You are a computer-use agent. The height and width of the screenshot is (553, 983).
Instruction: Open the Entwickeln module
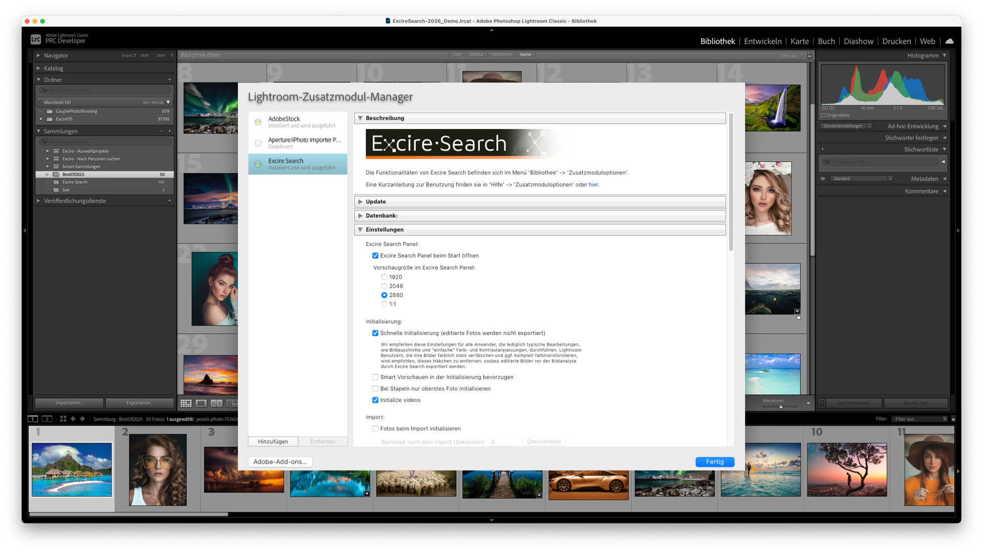point(762,41)
